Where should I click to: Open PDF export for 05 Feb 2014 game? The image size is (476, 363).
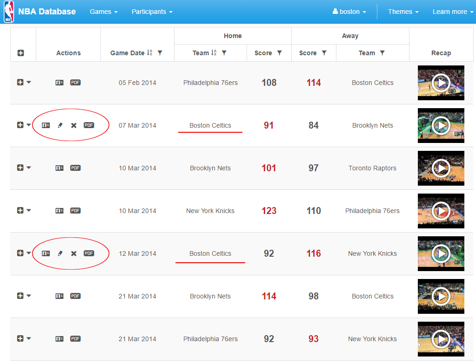75,83
